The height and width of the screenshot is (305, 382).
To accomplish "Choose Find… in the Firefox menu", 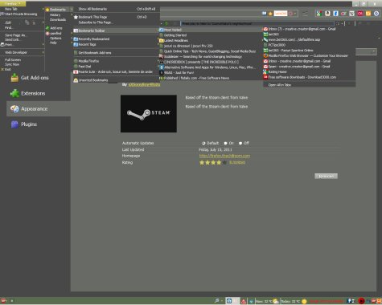I will click(x=9, y=27).
